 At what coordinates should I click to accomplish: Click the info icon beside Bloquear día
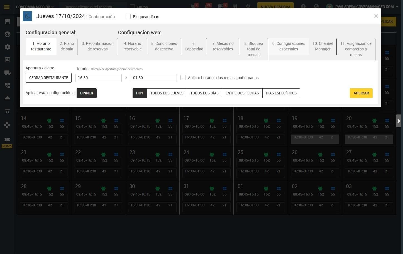(157, 17)
